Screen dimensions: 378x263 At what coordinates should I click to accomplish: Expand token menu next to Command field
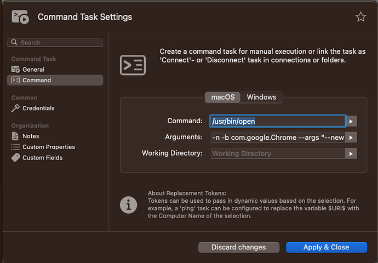[x=351, y=121]
